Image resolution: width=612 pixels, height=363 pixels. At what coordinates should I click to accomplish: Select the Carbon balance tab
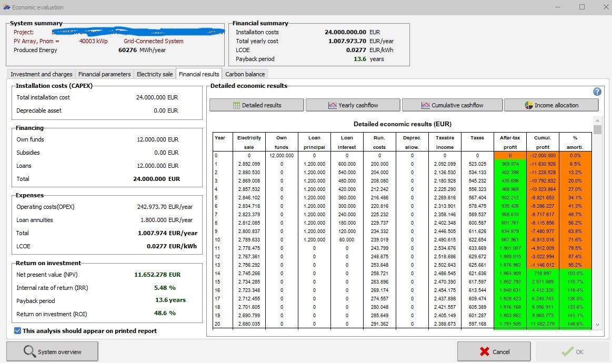pyautogui.click(x=245, y=74)
